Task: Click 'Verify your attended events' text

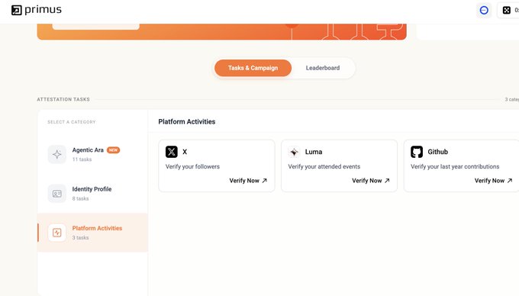Action: point(324,166)
